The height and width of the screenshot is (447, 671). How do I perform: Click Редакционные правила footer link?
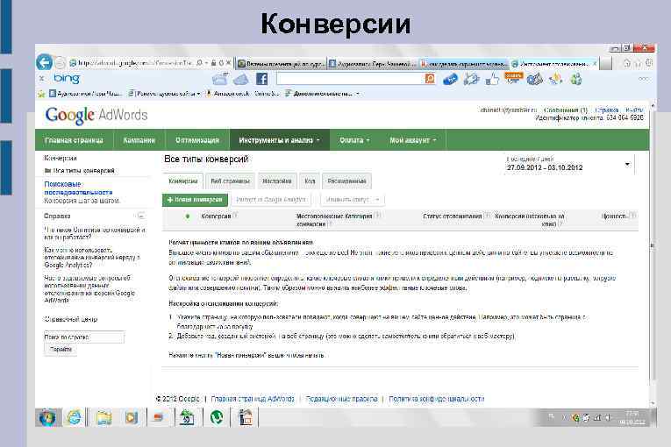tap(341, 399)
